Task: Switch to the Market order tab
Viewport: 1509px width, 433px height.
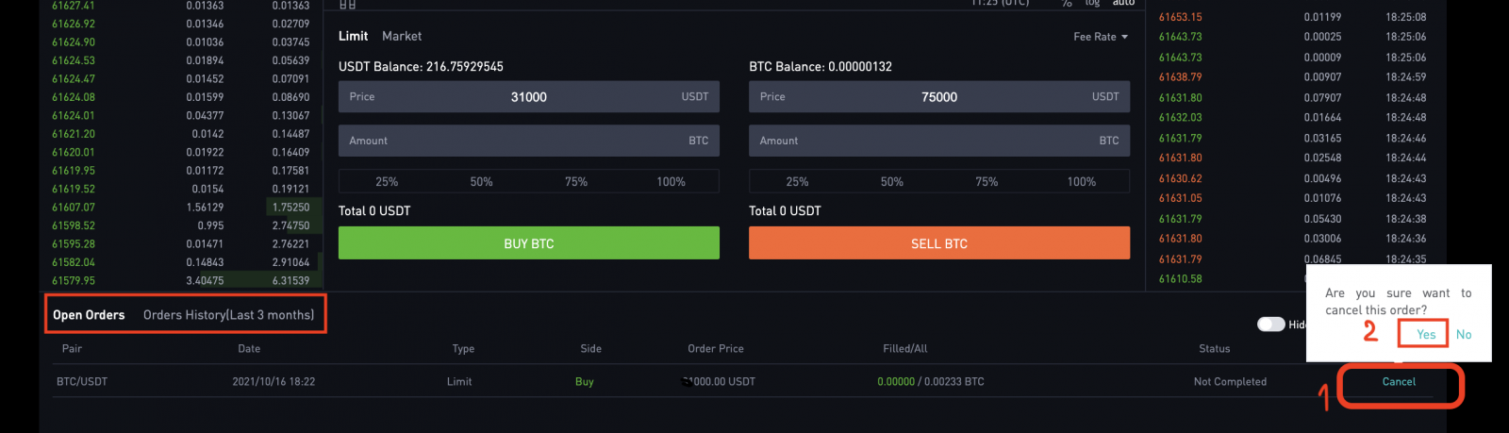Action: 402,36
